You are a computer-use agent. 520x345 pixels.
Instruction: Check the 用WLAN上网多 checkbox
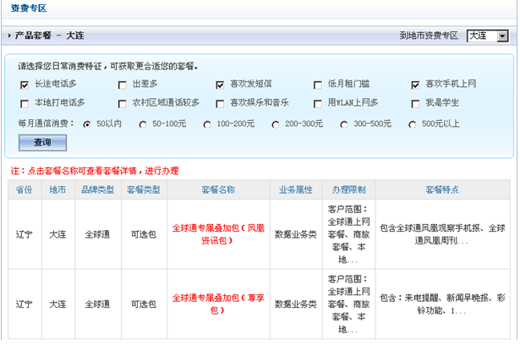(318, 104)
